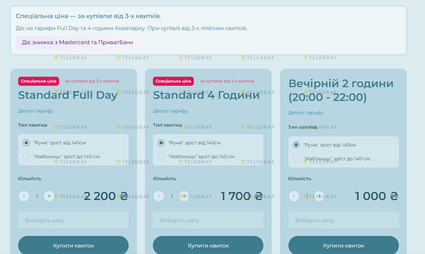Open date picker for Standard 4 Години
Viewport: 425px width, 254px height.
(208, 220)
